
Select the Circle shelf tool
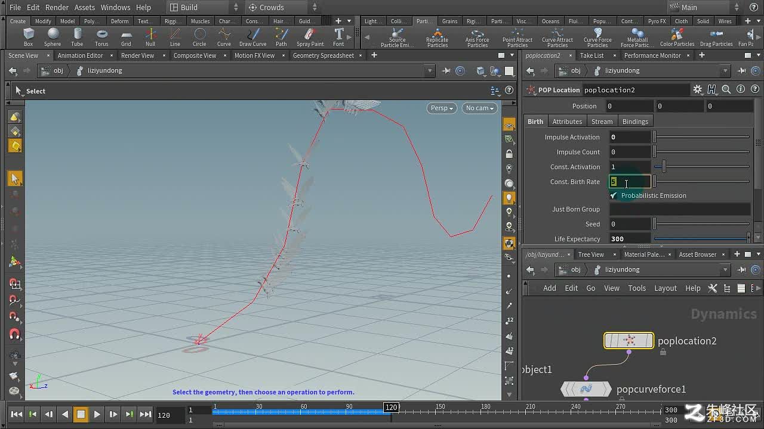point(199,37)
